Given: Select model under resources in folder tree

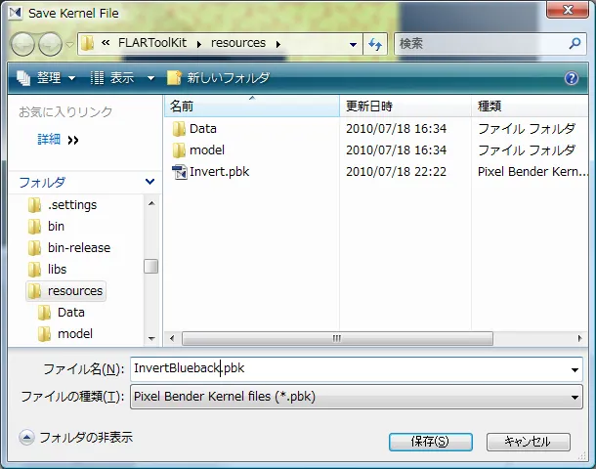Looking at the screenshot, I should click(x=75, y=334).
